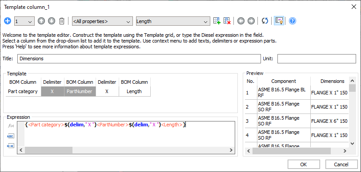The image size is (361, 172).
Task: Select the PartNumber cell in Template grid
Action: click(80, 91)
